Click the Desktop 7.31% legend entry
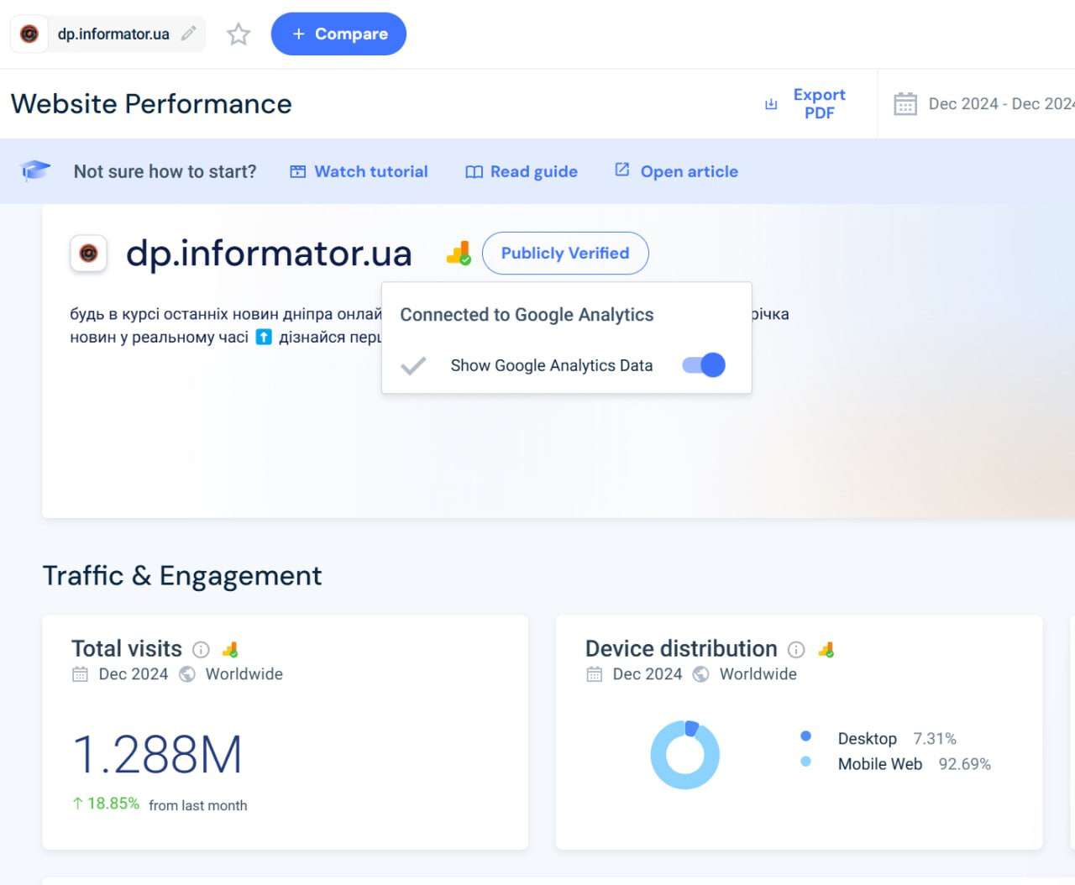 [x=897, y=739]
